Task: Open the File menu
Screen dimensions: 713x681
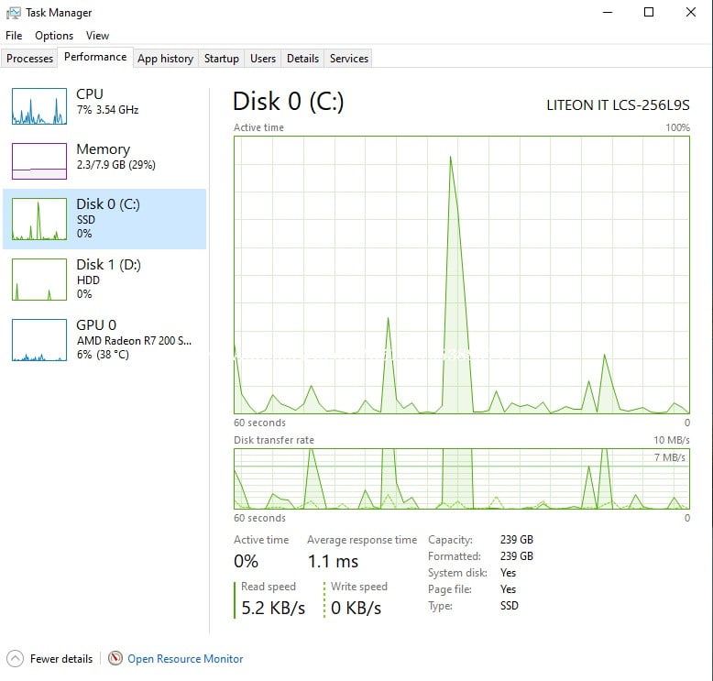Action: (x=14, y=36)
